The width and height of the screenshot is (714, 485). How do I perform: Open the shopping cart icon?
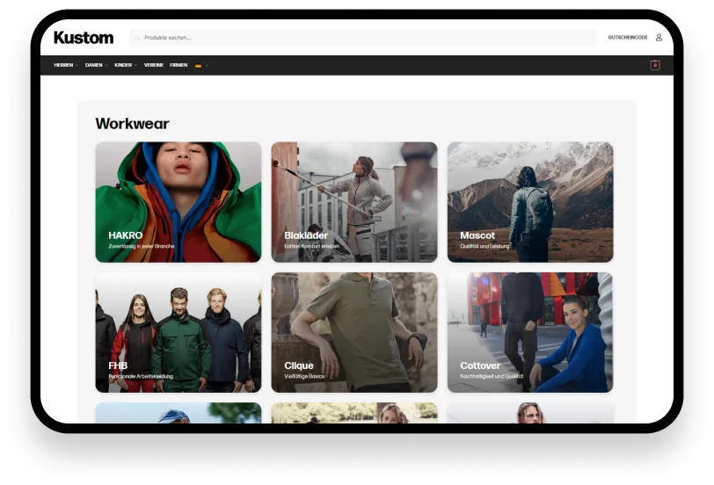(x=655, y=65)
